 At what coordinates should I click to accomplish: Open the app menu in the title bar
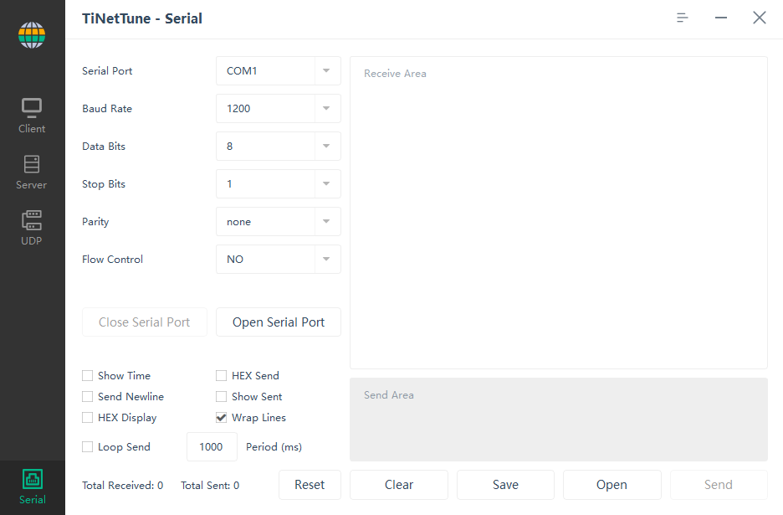pos(682,17)
